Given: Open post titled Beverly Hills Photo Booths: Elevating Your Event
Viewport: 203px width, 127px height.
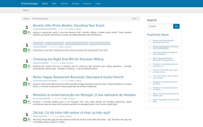Looking at the screenshot, I should tap(69, 25).
